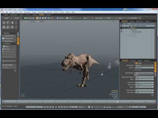Switch to the Shaded viewport tab
Viewport: 158px width, 118px height.
tap(37, 22)
